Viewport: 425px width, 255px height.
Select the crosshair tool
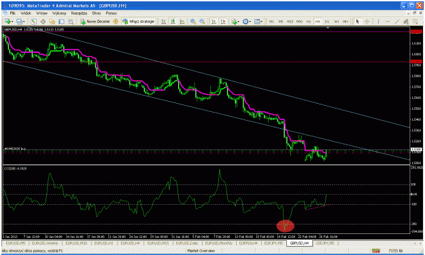[367, 22]
